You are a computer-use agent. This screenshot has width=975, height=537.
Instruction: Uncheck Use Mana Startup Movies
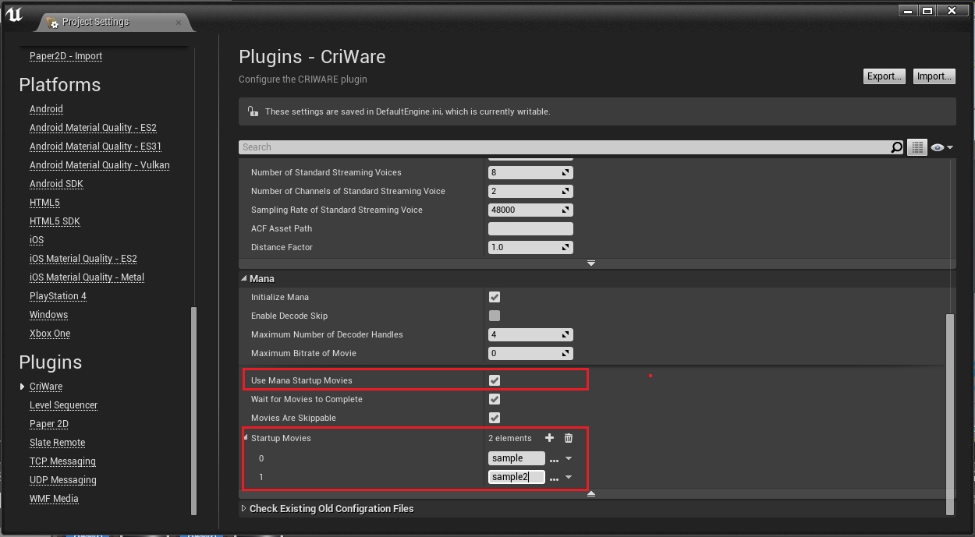point(495,380)
